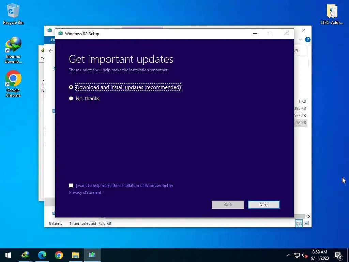Open the Explorer help question mark icon
The image size is (349, 262).
[x=308, y=40]
